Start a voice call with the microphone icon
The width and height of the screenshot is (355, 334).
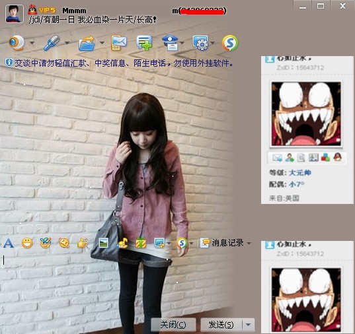52,43
